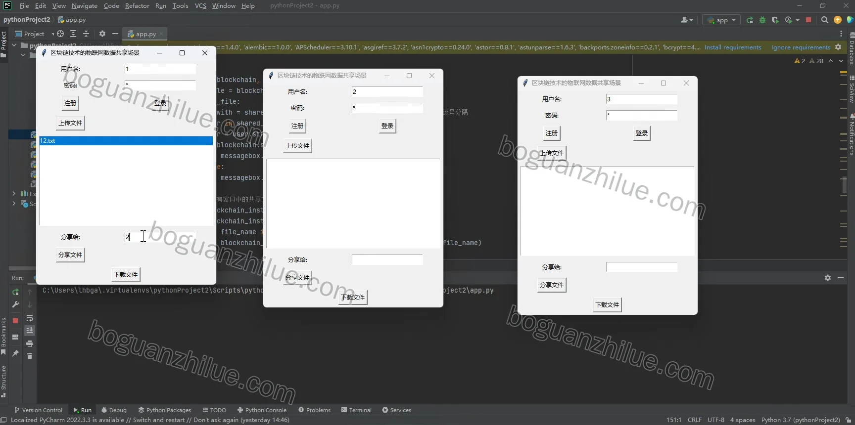Screen dimensions: 855x425
Task: Clear the Run console with trash icon
Action: pyautogui.click(x=30, y=356)
